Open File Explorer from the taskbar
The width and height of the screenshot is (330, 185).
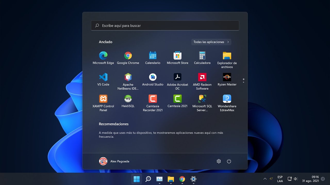pos(171,179)
